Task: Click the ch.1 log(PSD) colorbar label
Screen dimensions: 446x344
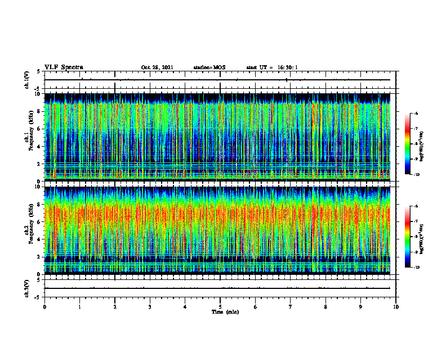Action: (422, 146)
